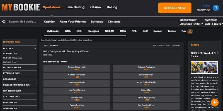Bet on Florida Panthers
This screenshot has height=111, width=223.
pyautogui.click(x=77, y=107)
